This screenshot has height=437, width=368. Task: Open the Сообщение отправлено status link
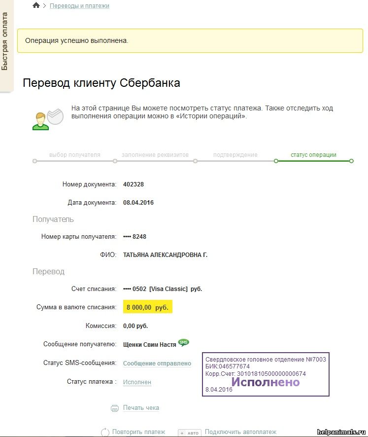pos(157,364)
